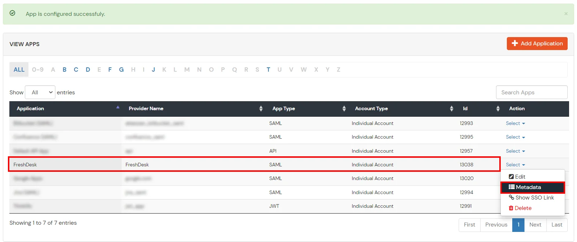This screenshot has height=242, width=577.
Task: Select page 1 in pagination
Action: tap(518, 225)
